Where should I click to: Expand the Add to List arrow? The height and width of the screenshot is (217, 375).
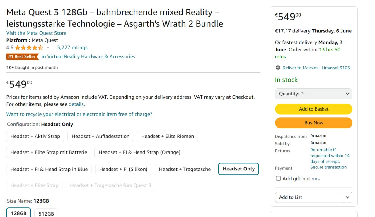(x=347, y=197)
